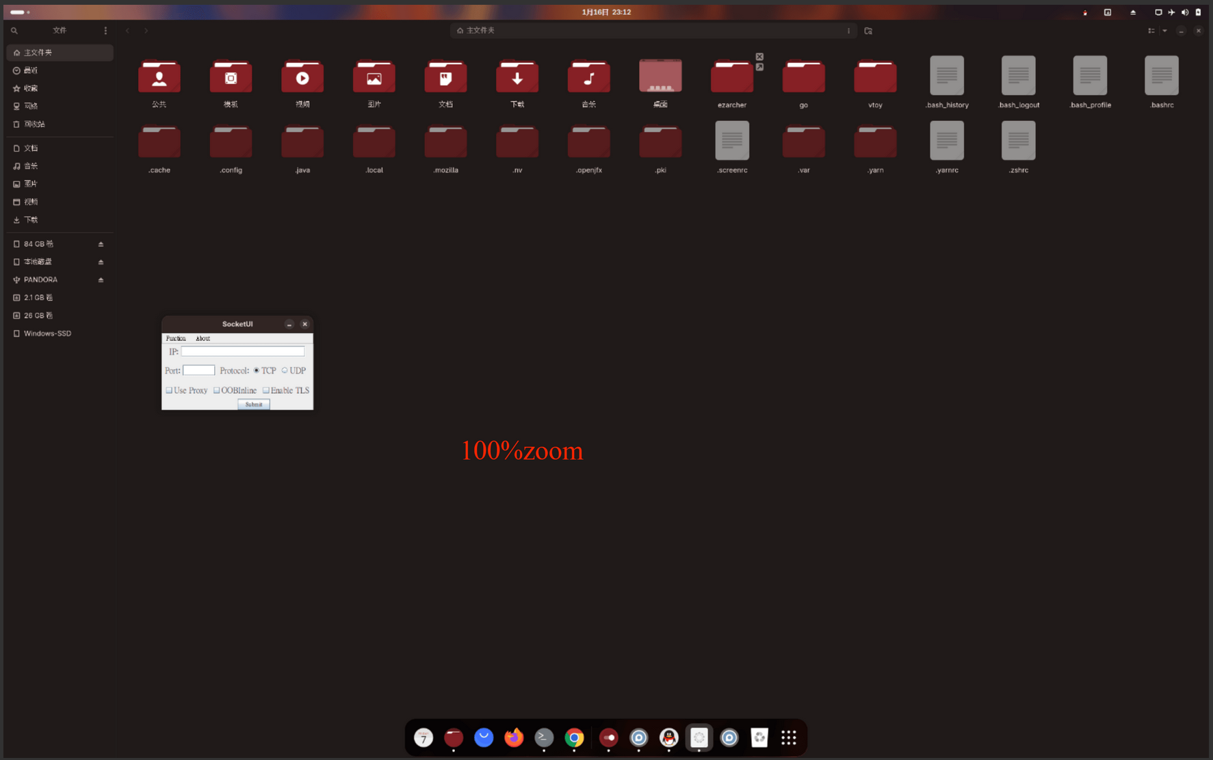Open the Terminal from the dock

pyautogui.click(x=544, y=737)
